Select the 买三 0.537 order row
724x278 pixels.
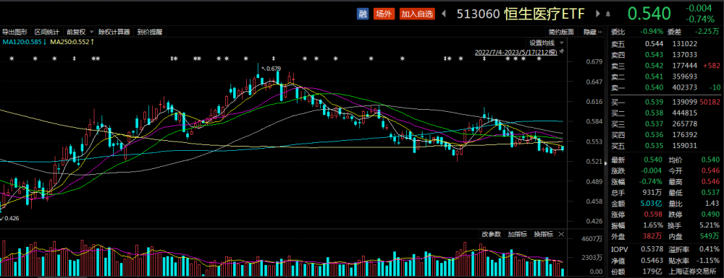pyautogui.click(x=665, y=123)
